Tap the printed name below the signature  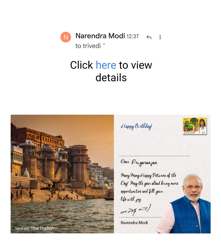[x=134, y=223]
